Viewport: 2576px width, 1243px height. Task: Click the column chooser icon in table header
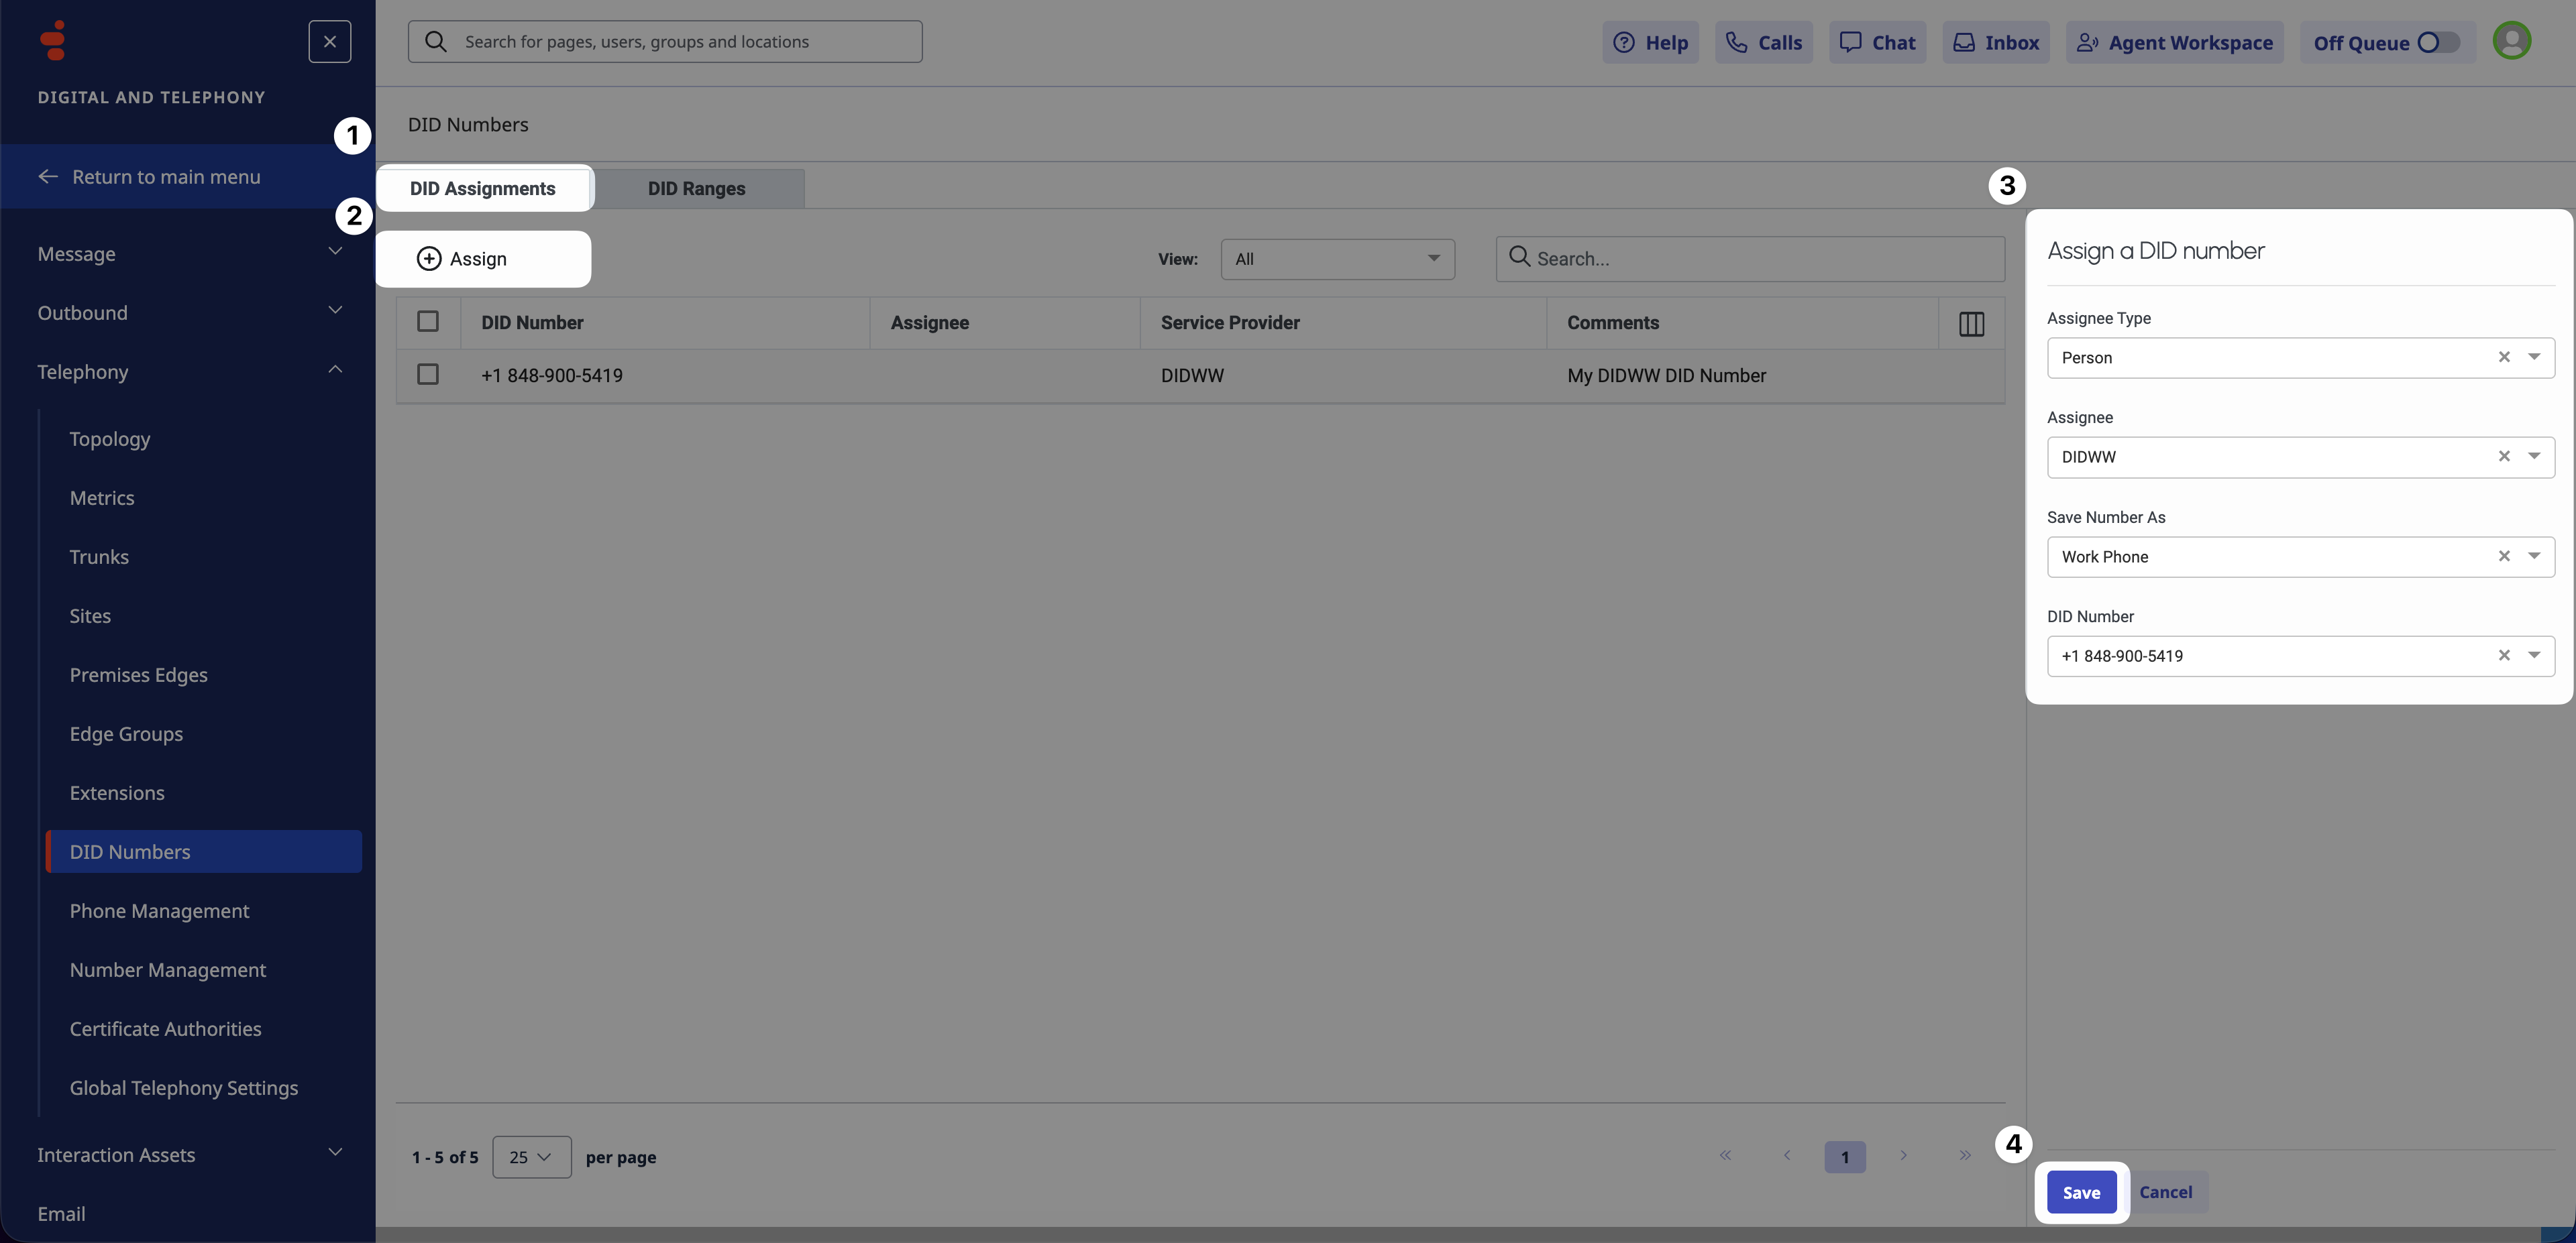coord(1971,324)
